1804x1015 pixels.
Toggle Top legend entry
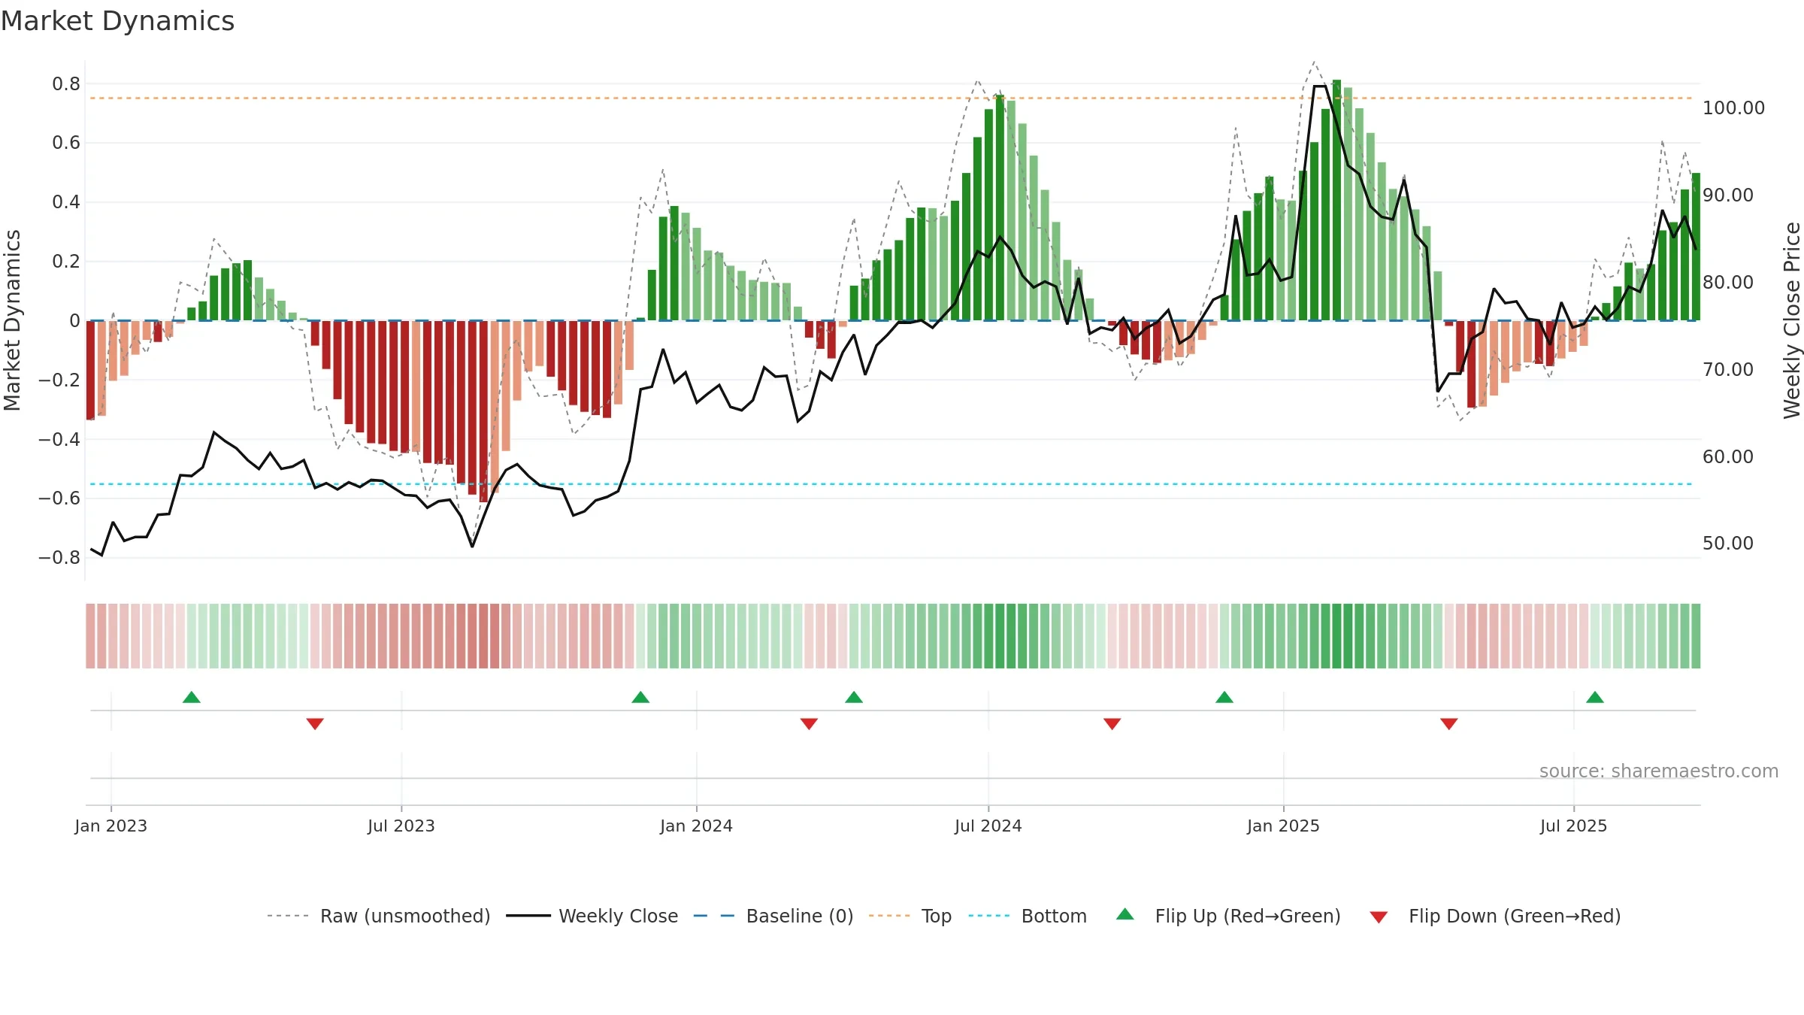(x=910, y=916)
